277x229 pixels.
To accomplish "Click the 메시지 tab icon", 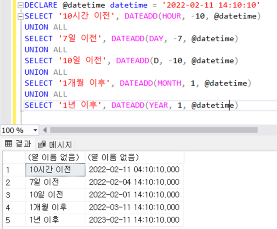I will pyautogui.click(x=42, y=145).
